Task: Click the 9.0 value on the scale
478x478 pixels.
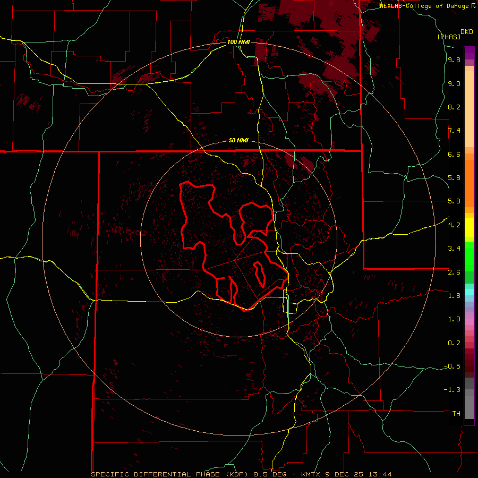Action: [454, 83]
